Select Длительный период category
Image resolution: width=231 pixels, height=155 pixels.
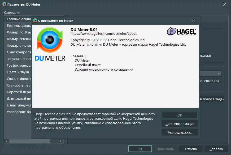click(x=18, y=99)
